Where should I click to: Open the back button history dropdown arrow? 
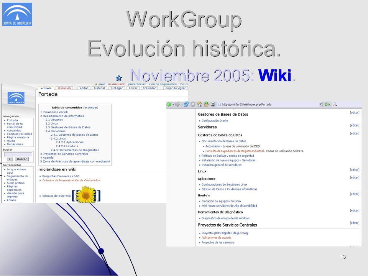tap(173, 104)
